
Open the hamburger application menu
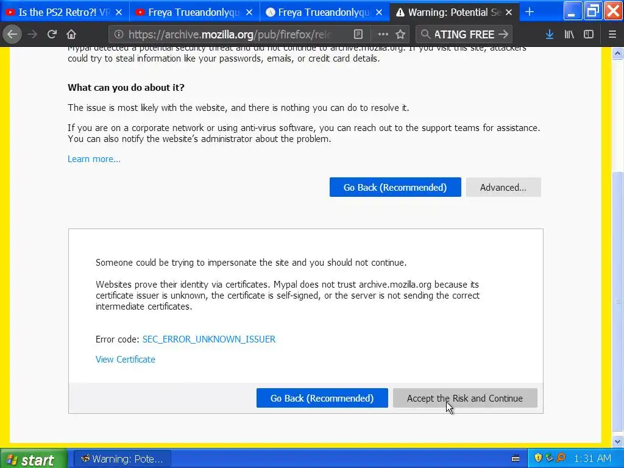point(612,34)
